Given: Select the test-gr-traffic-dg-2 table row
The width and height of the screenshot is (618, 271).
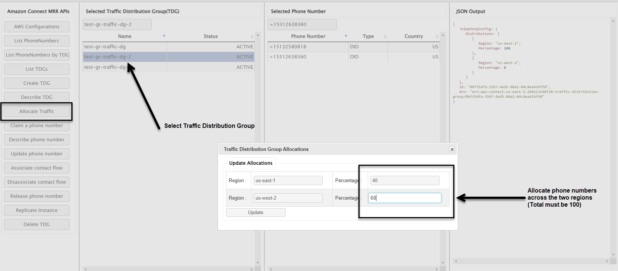Looking at the screenshot, I should tap(168, 57).
